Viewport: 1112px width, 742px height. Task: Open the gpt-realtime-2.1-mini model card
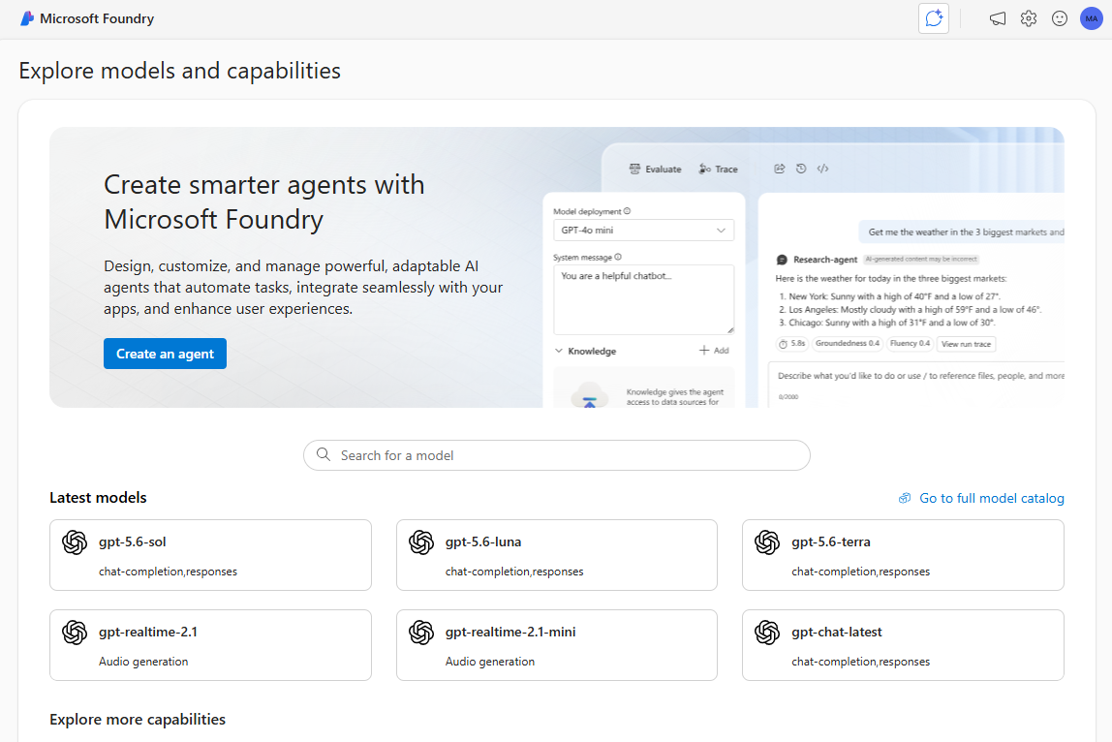pyautogui.click(x=557, y=645)
